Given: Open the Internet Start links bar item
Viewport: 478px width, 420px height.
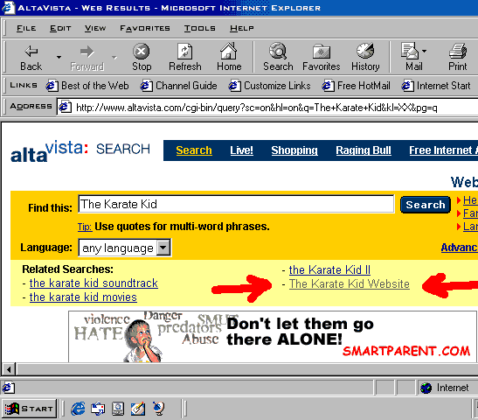Looking at the screenshot, I should tap(436, 86).
